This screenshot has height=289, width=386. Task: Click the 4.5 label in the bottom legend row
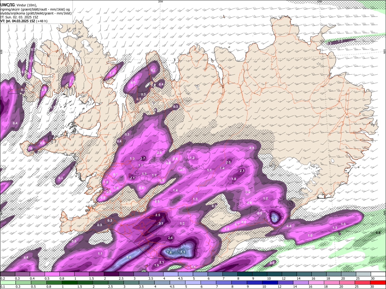click(172, 287)
